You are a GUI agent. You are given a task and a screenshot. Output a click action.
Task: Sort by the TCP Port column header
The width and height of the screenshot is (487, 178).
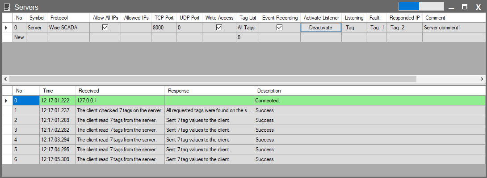pyautogui.click(x=164, y=18)
